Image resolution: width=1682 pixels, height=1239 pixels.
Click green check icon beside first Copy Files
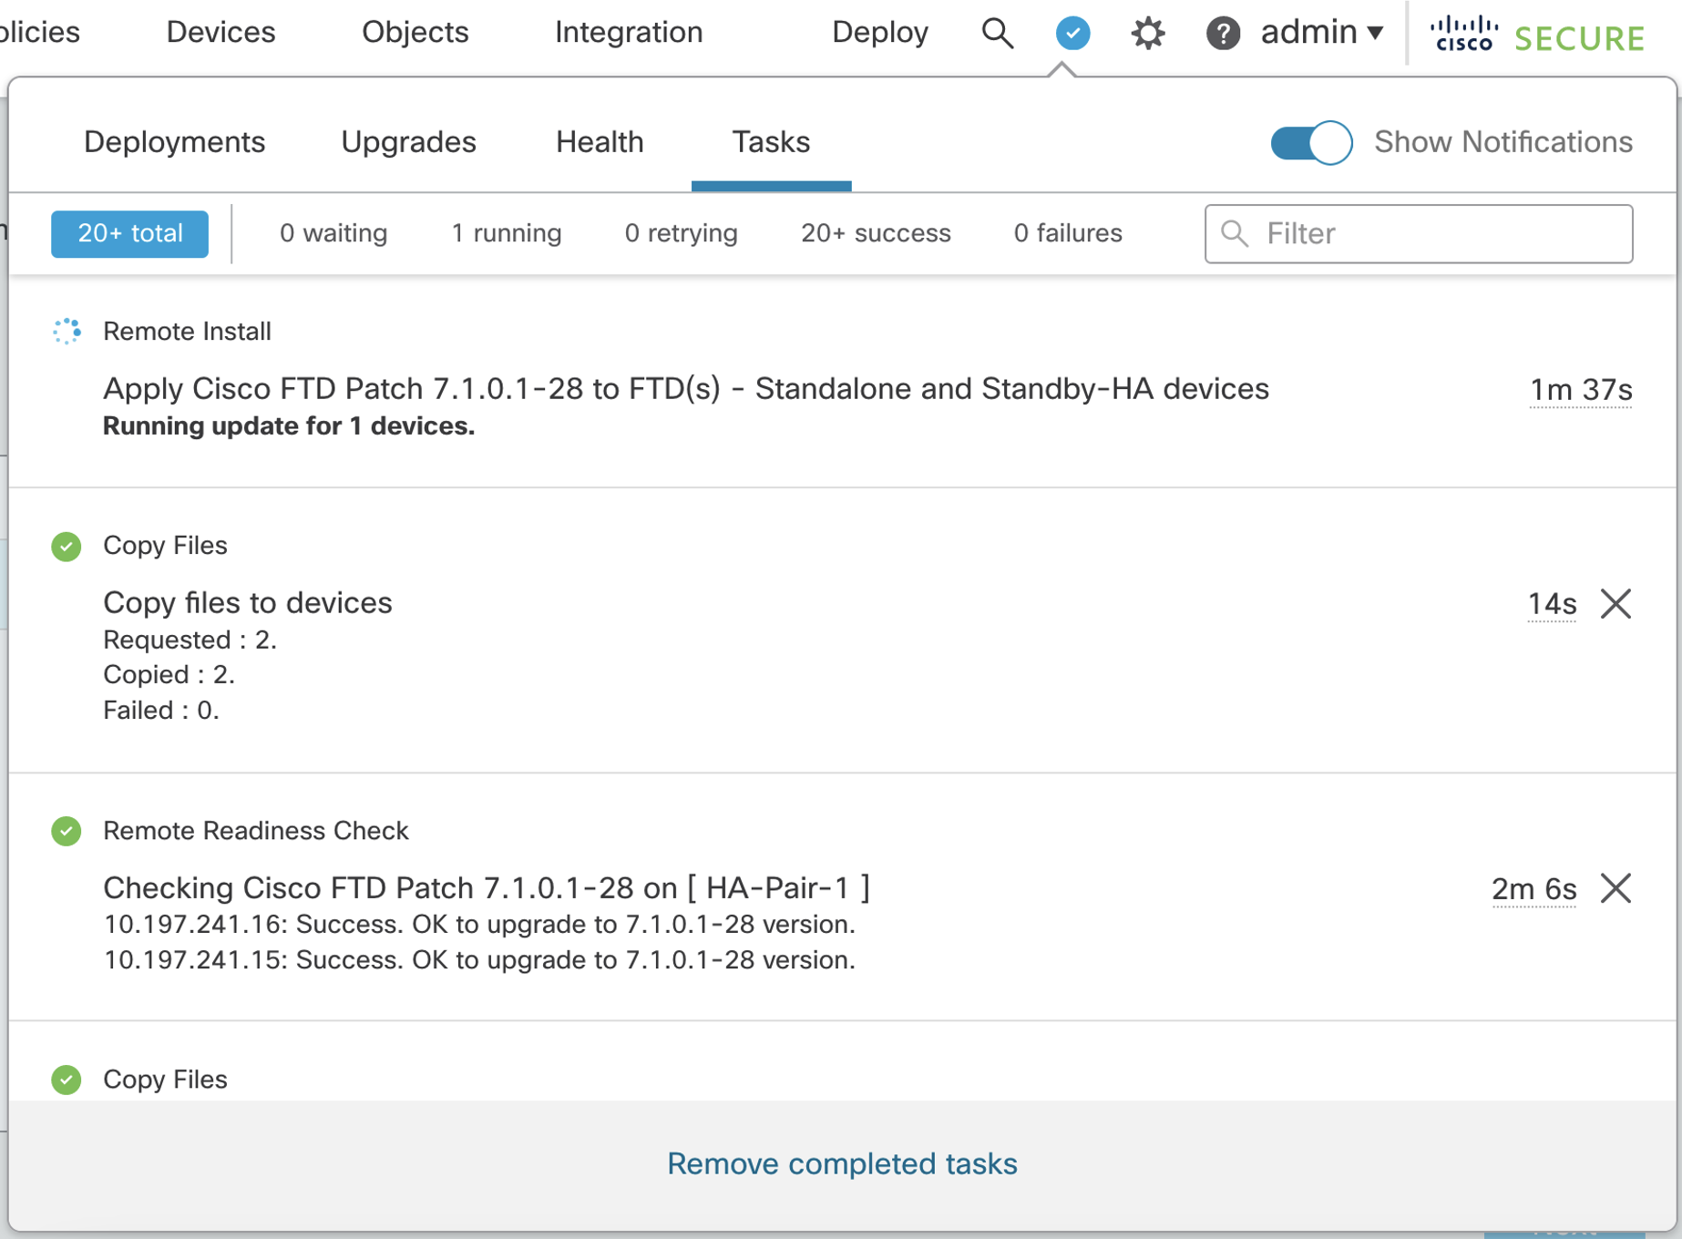click(x=67, y=546)
